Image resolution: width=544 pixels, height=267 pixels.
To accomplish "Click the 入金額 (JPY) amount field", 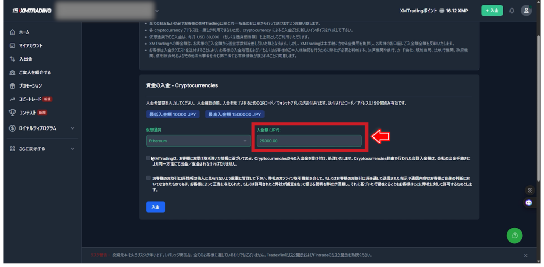I will click(308, 141).
